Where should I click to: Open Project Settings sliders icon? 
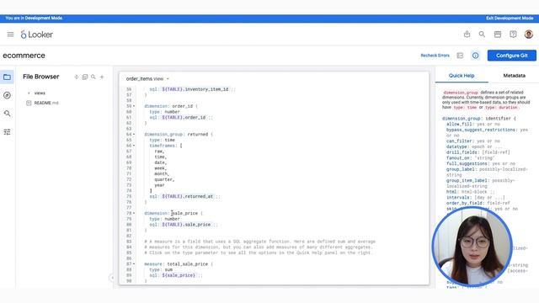7,132
